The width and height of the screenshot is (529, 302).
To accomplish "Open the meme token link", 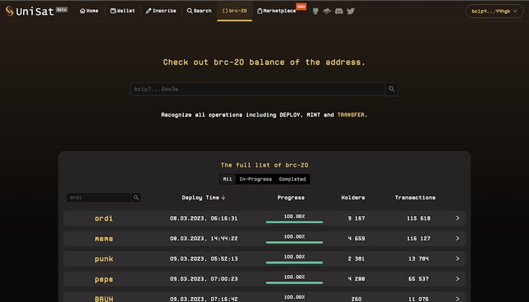I will tap(104, 239).
